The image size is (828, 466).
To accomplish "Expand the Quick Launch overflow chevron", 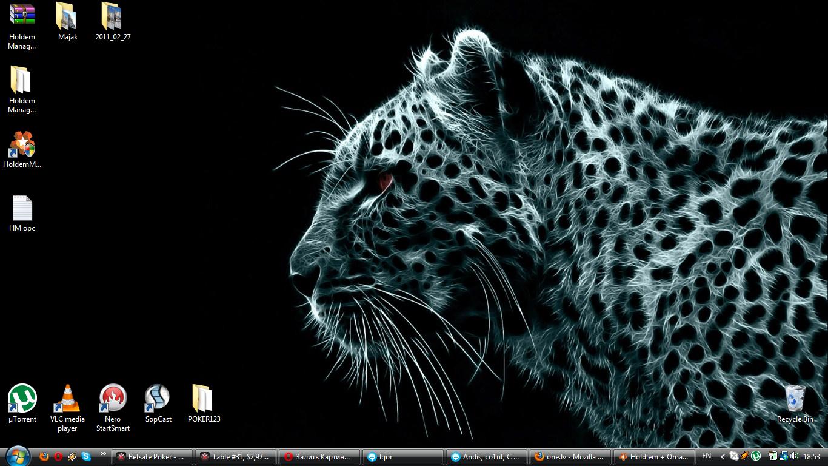I will 103,453.
